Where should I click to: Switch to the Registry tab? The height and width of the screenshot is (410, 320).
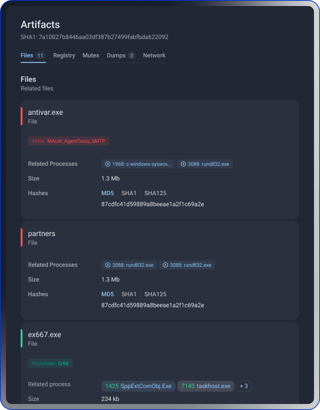(64, 55)
